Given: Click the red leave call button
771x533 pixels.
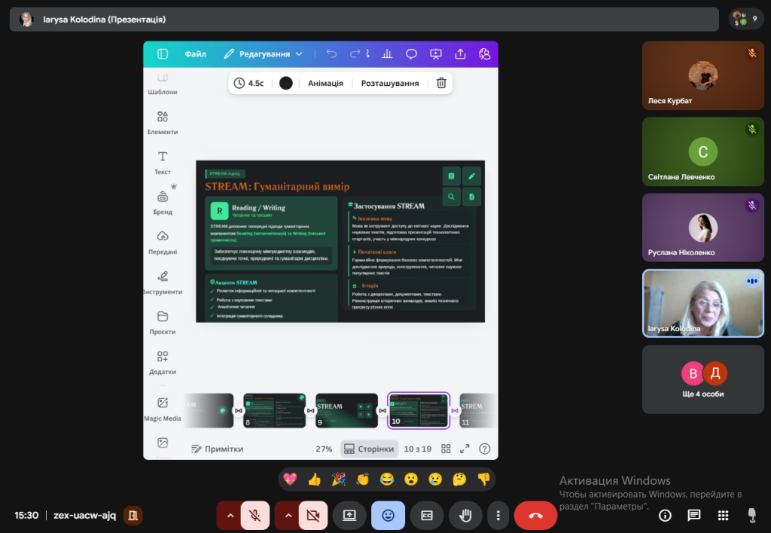Looking at the screenshot, I should pyautogui.click(x=535, y=516).
